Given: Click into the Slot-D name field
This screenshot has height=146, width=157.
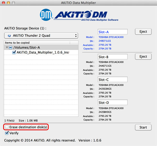Looking at the screenshot, I should (x=112, y=102).
